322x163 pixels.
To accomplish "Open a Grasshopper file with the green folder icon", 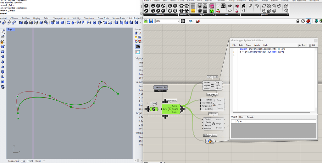I will click(146, 21).
